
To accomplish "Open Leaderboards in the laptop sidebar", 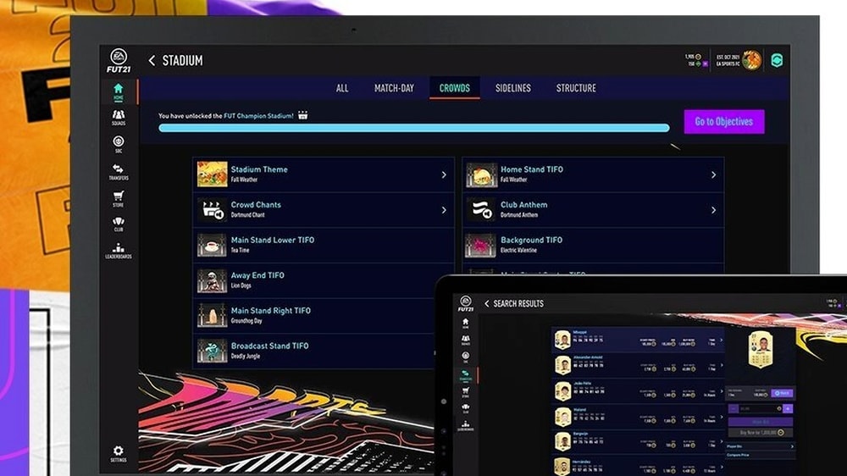I will [119, 251].
